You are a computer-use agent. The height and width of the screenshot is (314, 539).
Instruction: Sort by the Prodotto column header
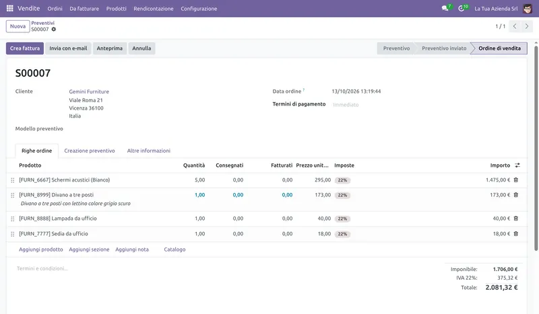click(x=30, y=165)
